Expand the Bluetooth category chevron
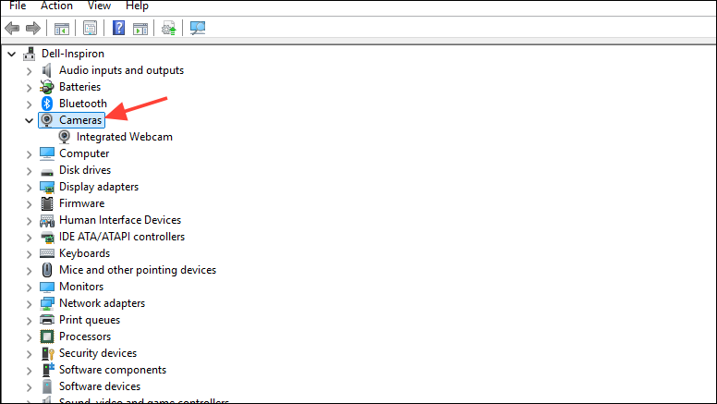 30,104
